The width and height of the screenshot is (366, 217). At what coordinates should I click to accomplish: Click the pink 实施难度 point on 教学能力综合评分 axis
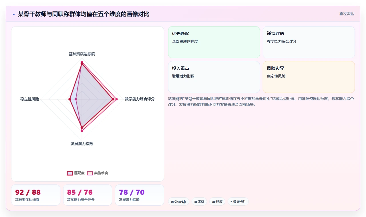pyautogui.click(x=116, y=99)
